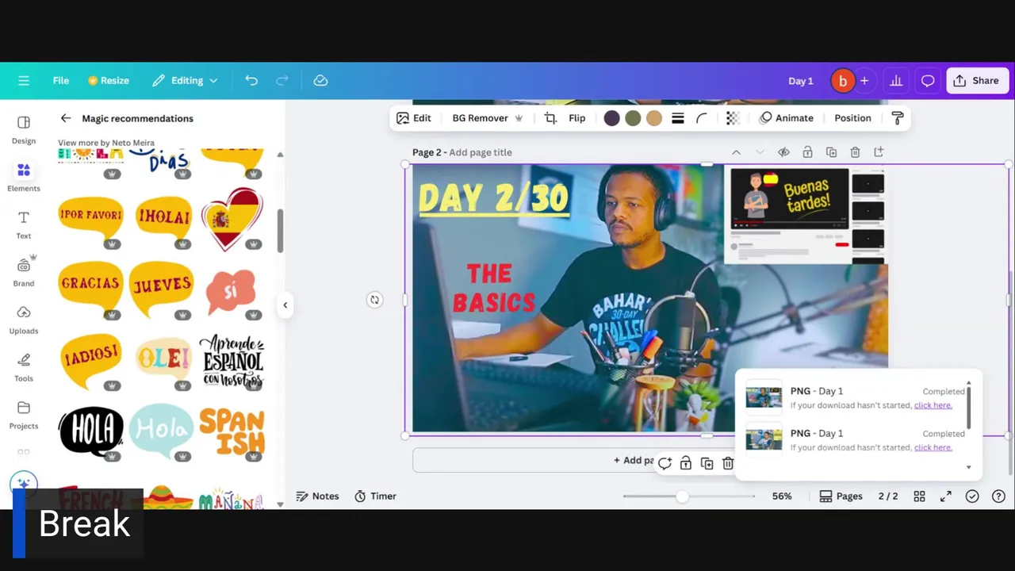Click the Share button
The width and height of the screenshot is (1015, 571).
click(977, 80)
